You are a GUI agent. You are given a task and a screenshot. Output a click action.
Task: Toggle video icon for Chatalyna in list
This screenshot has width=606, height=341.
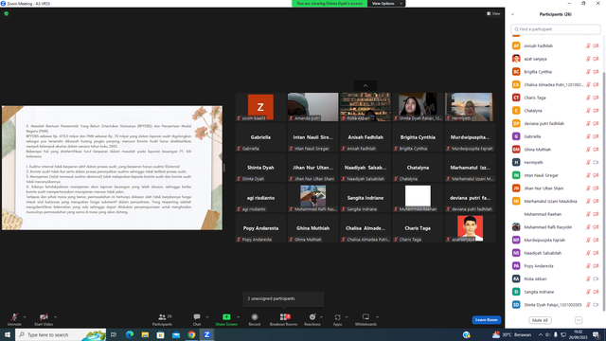(596, 111)
